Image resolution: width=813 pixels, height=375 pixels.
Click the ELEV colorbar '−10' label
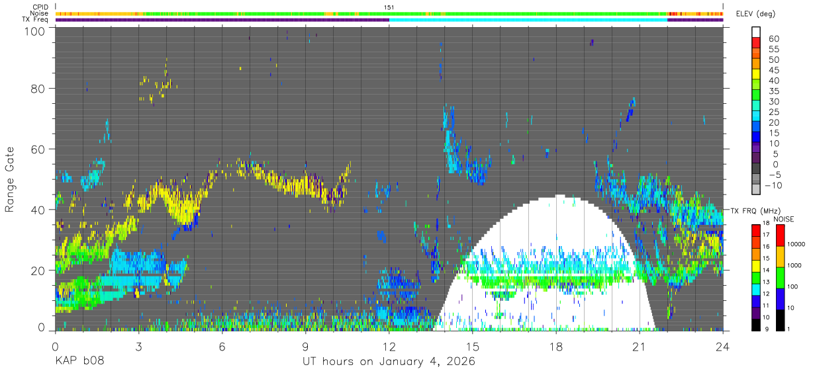tap(774, 185)
